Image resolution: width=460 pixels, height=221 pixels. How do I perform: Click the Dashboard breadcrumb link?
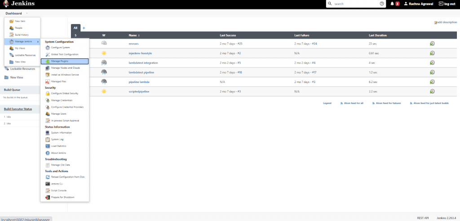pos(13,13)
